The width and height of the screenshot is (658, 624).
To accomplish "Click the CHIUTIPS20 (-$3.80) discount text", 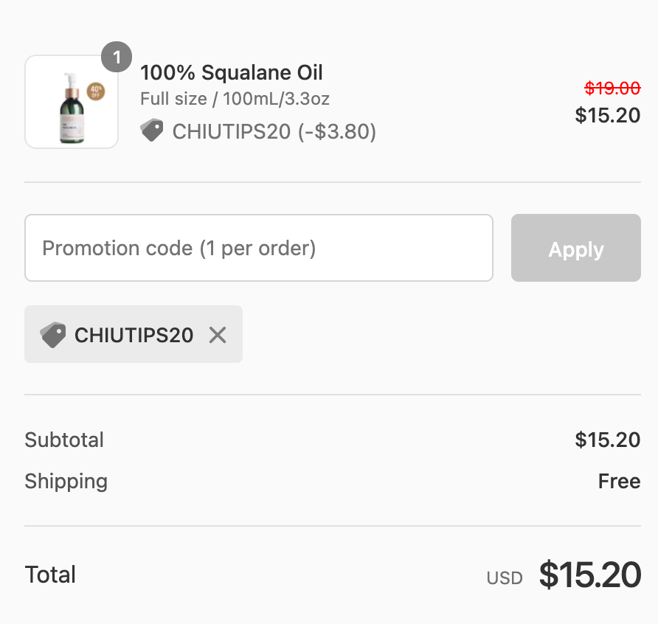I will [274, 132].
